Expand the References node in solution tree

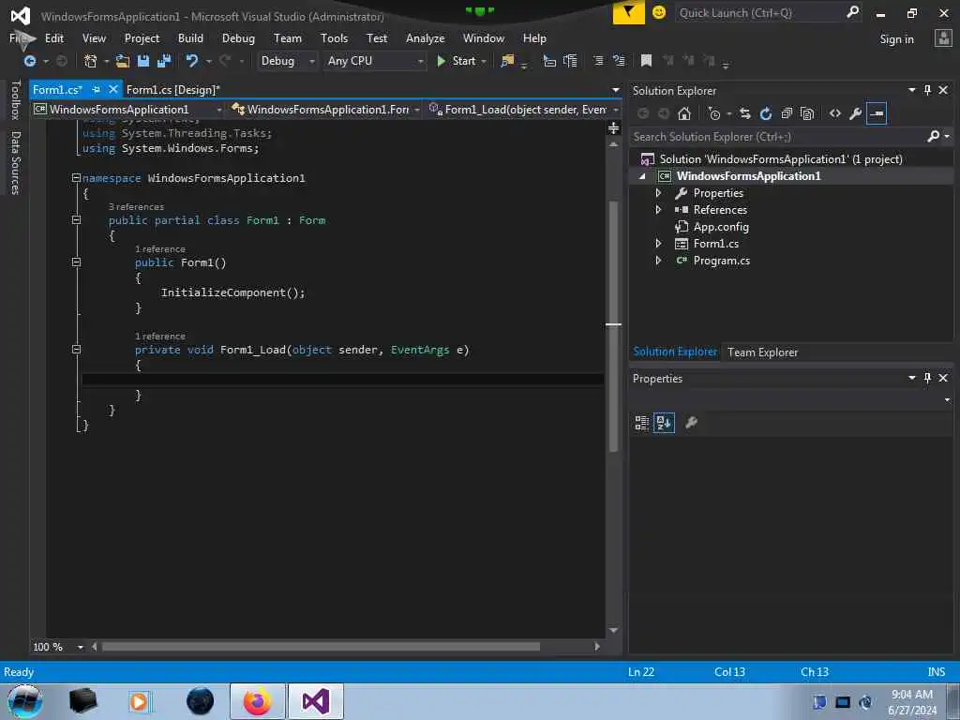point(658,209)
